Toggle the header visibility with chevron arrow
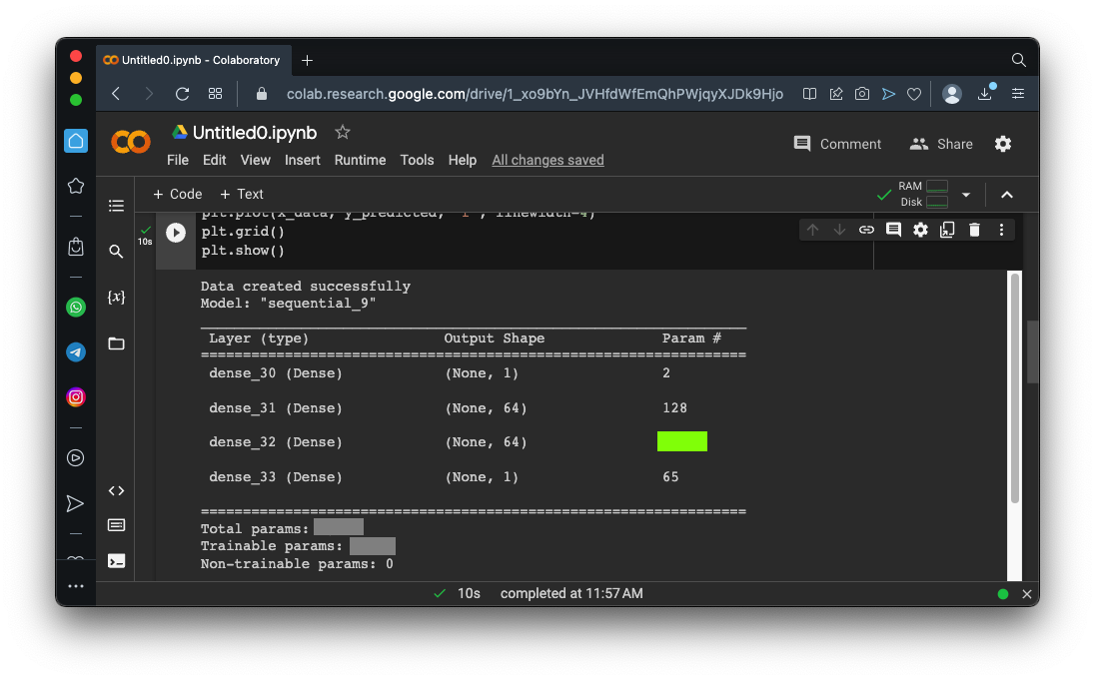 point(1007,195)
